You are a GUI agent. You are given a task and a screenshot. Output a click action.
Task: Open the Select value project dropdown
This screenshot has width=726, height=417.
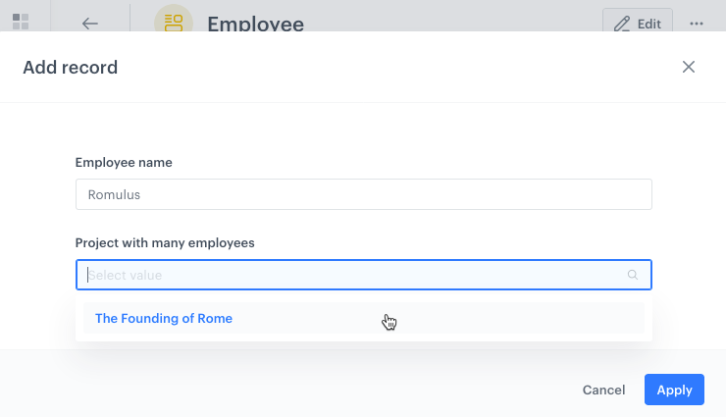click(364, 275)
